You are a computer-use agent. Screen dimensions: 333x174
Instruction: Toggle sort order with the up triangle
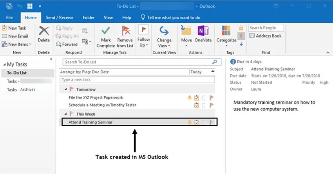(x=213, y=71)
